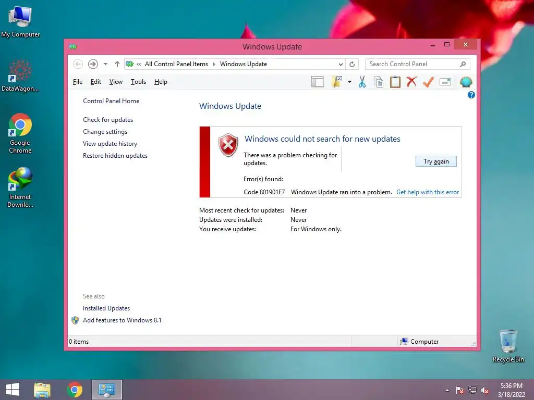Click Restore hidden updates link
Screen dimensions: 534x400
pyautogui.click(x=115, y=155)
